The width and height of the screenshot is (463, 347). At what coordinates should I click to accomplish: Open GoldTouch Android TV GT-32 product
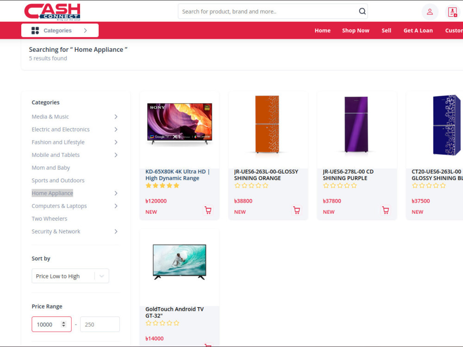[175, 312]
